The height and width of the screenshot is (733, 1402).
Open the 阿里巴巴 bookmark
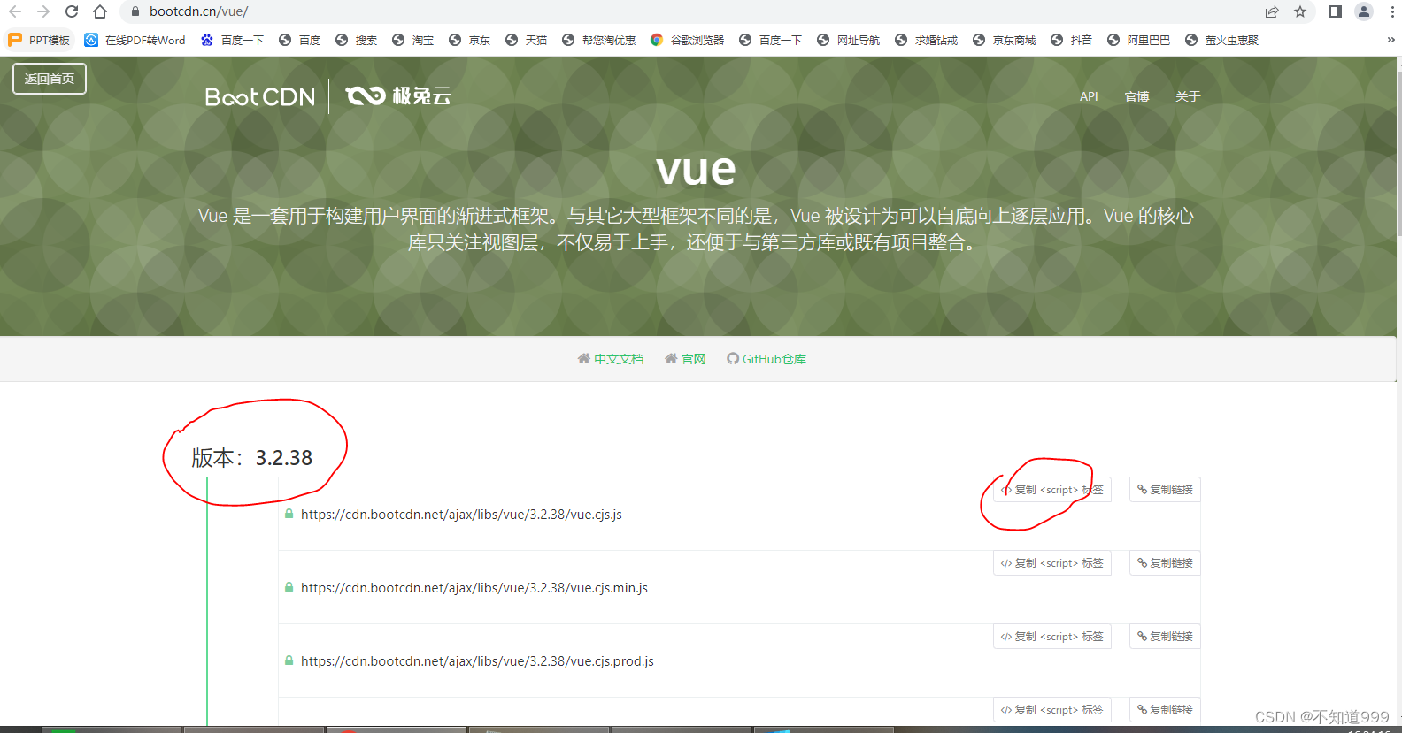[1138, 40]
